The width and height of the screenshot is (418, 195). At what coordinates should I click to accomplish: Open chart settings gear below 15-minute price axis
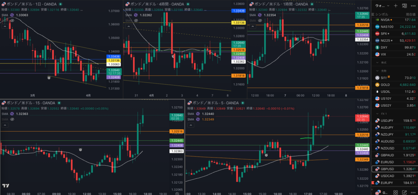pos(177,194)
